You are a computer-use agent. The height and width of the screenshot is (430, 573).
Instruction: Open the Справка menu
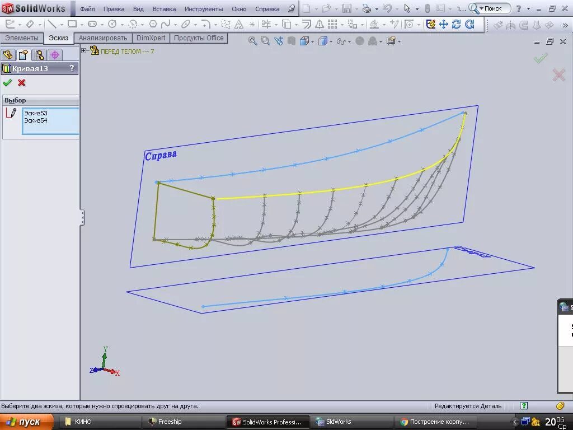(x=267, y=9)
